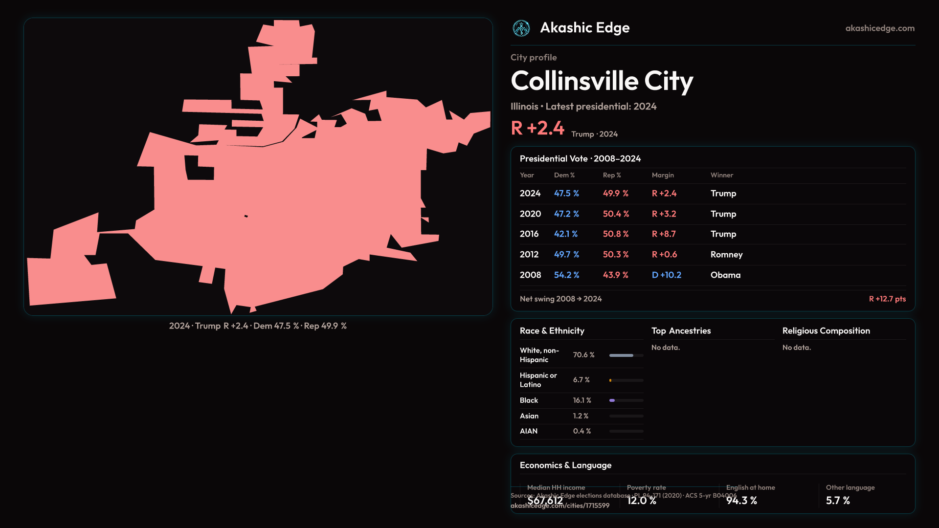
Task: Click the Margin column header
Action: [x=663, y=175]
